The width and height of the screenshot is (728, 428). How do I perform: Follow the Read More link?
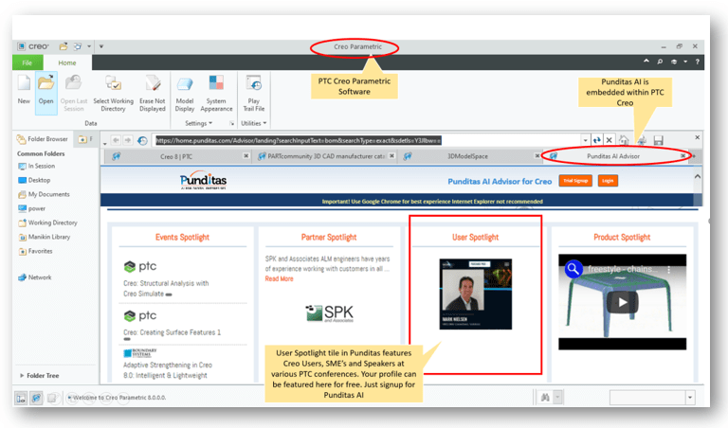click(279, 279)
